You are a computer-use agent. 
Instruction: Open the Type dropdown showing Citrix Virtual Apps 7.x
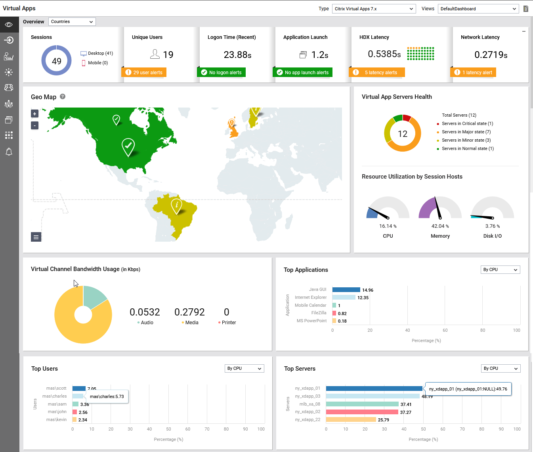pyautogui.click(x=374, y=9)
